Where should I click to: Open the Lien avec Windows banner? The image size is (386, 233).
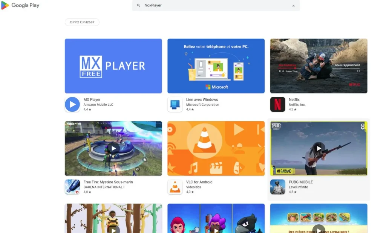tap(216, 66)
